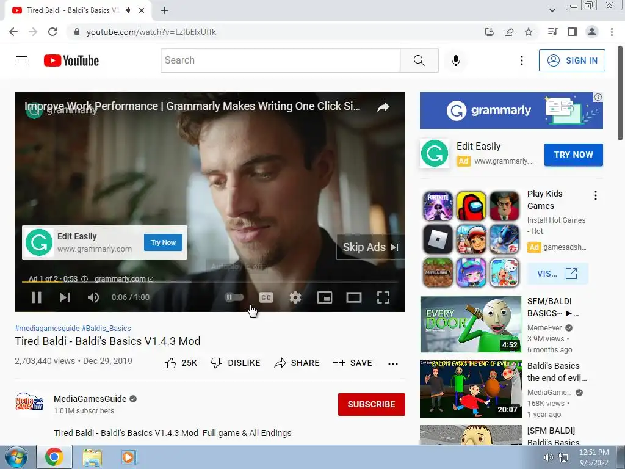Viewport: 625px width, 469px height.
Task: Open the Baldi's Basics the end of evil thumbnail
Action: (x=471, y=389)
